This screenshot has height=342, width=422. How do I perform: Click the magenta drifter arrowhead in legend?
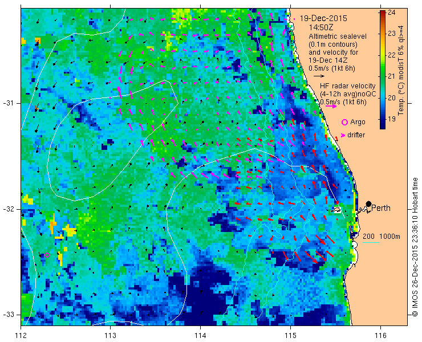[343, 135]
